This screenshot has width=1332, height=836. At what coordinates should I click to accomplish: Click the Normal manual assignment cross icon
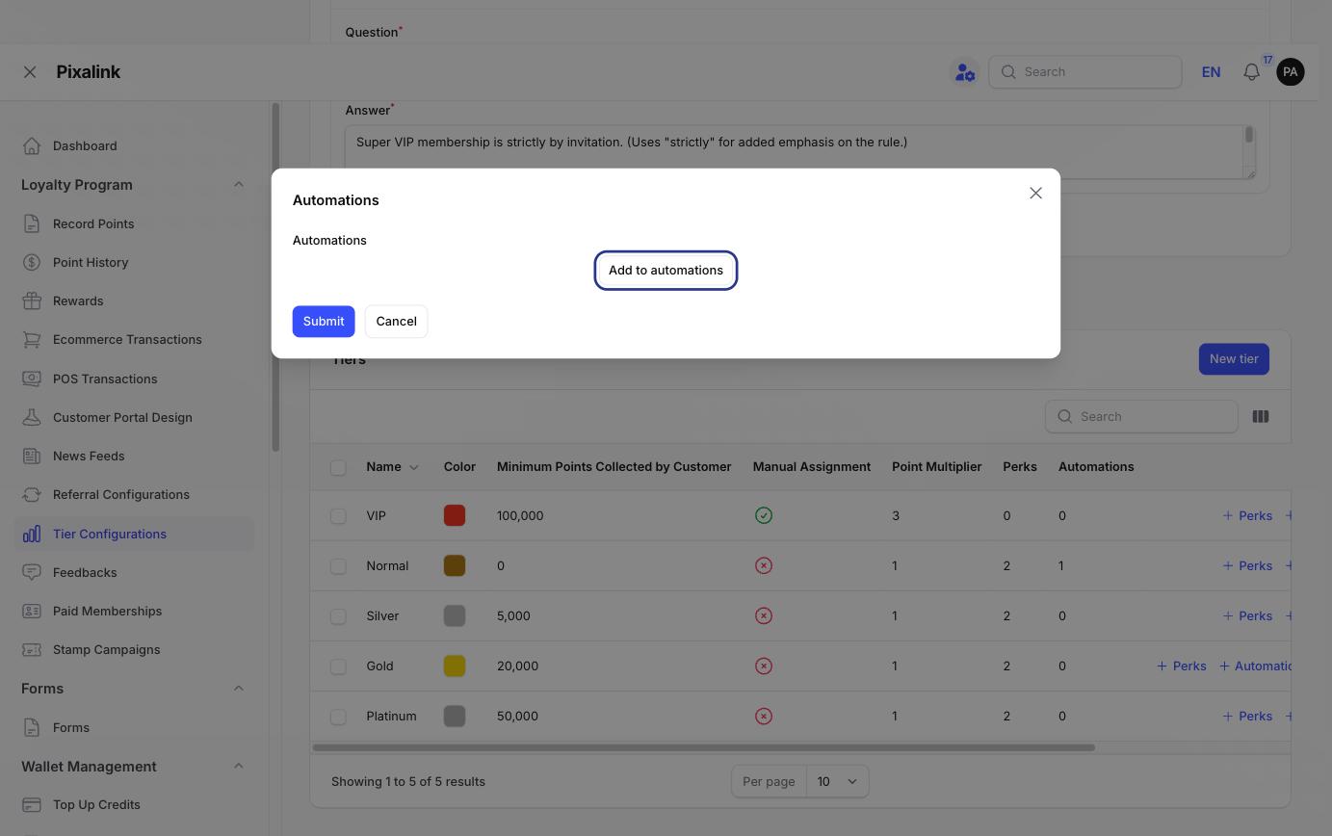point(764,566)
